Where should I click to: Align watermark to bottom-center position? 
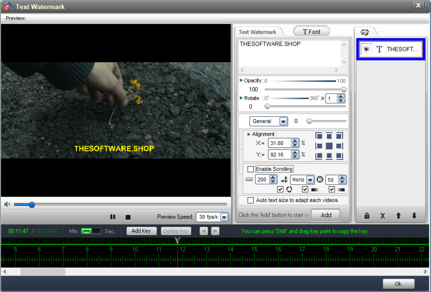tap(329, 156)
